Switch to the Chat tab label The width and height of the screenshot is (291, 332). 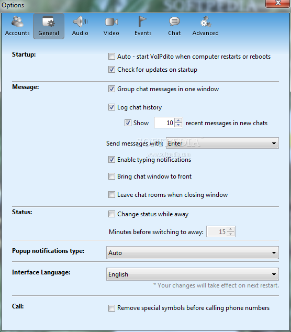[174, 33]
